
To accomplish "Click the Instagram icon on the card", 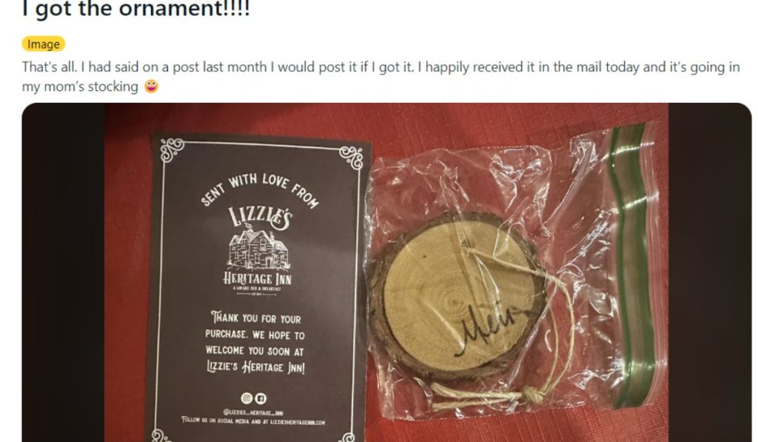I will click(x=246, y=398).
